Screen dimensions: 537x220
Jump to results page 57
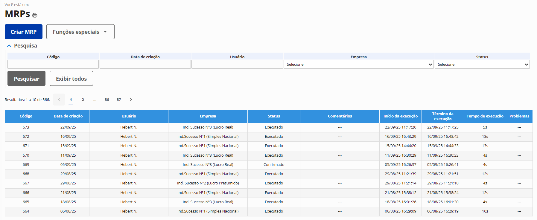pos(119,100)
